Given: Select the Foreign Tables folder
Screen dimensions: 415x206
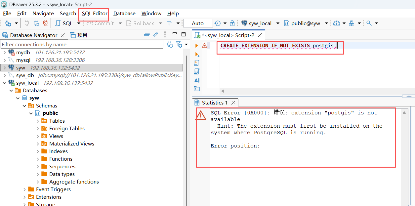Looking at the screenshot, I should [x=67, y=129].
